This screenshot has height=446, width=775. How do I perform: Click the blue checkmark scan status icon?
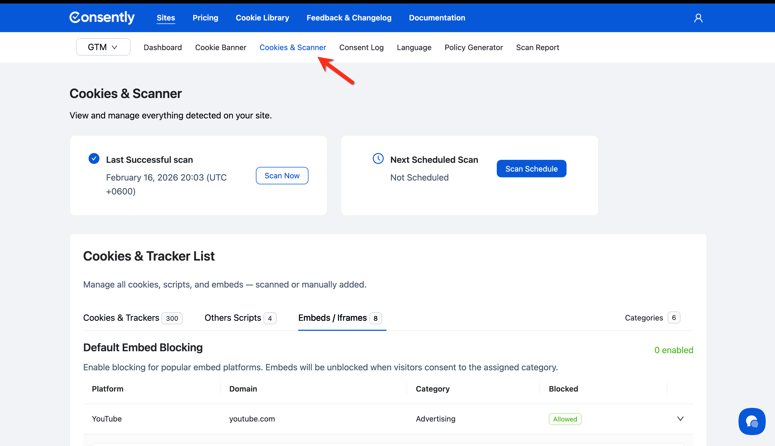(x=94, y=159)
